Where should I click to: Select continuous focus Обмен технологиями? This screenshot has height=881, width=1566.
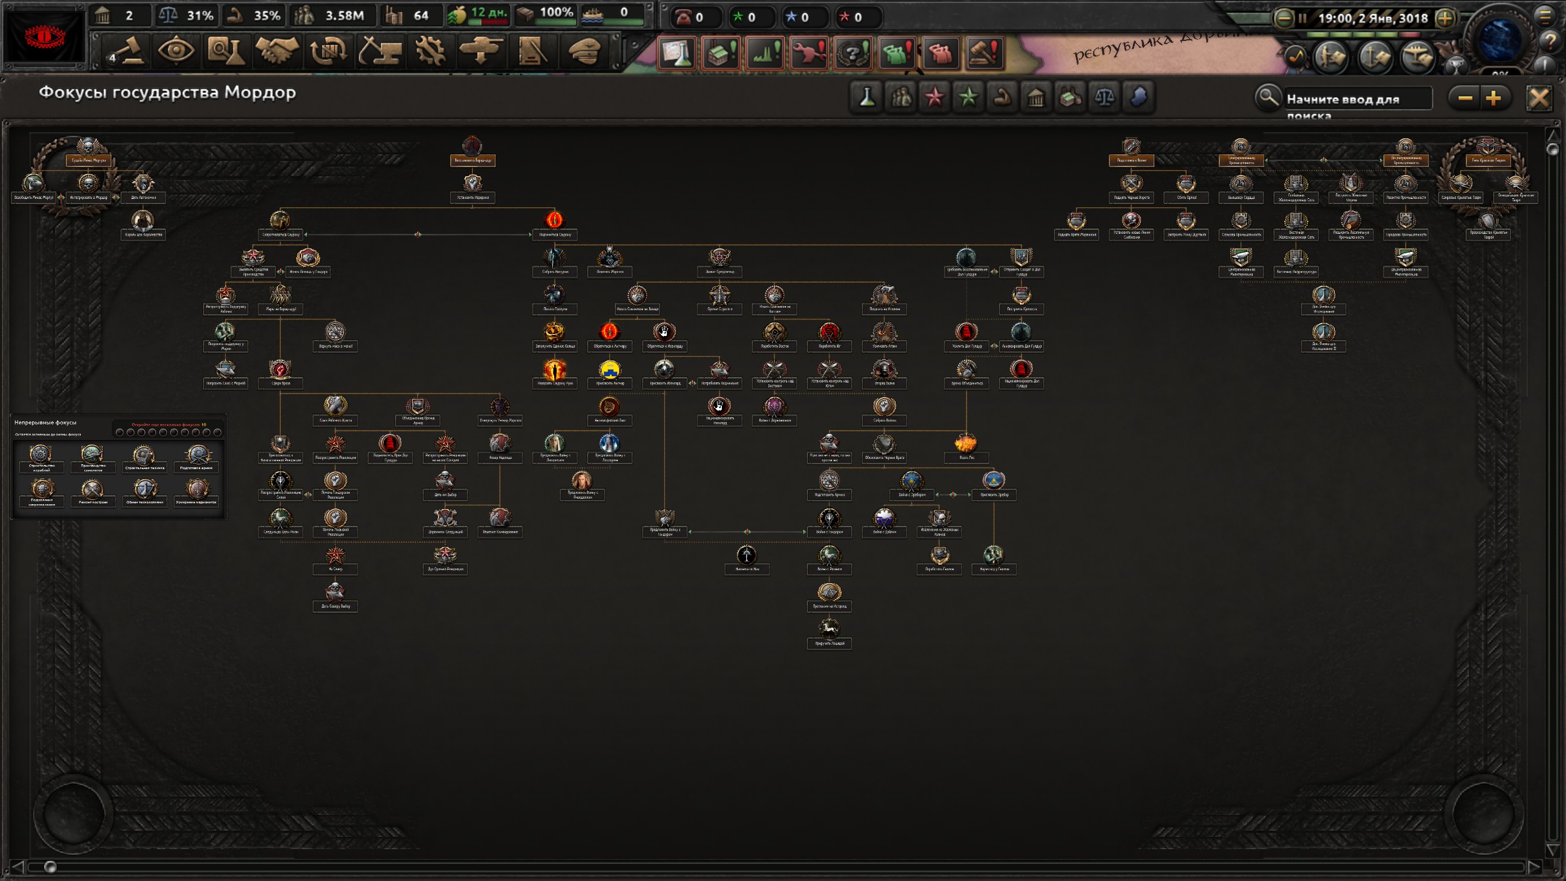[145, 493]
